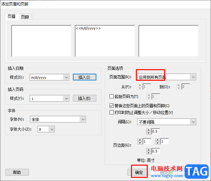
Task: Decrease the bottom margin 0.5 value
Action: click(148, 153)
